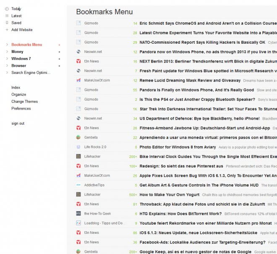The image size is (277, 254).
Task: Click the Today clock icon in sidebar
Action: 7,9
